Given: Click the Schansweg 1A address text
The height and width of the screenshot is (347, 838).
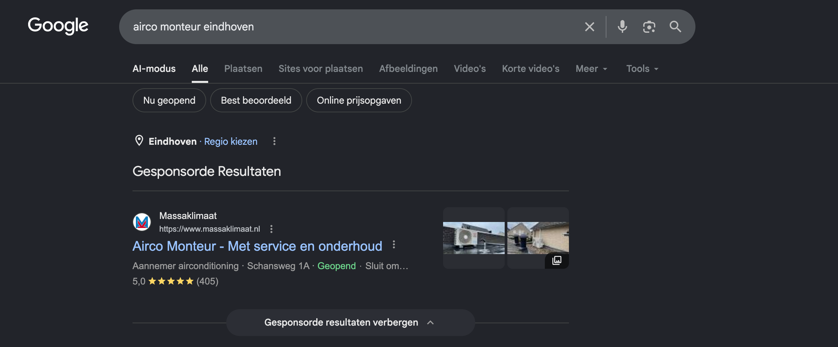Looking at the screenshot, I should click(278, 266).
